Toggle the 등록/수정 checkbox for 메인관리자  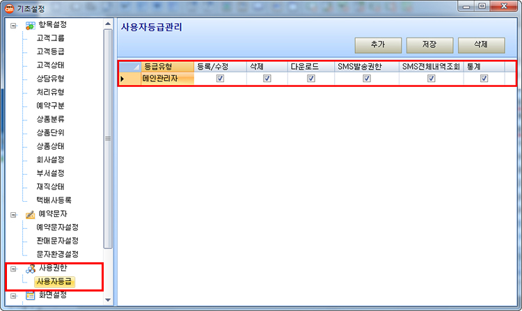coord(220,79)
